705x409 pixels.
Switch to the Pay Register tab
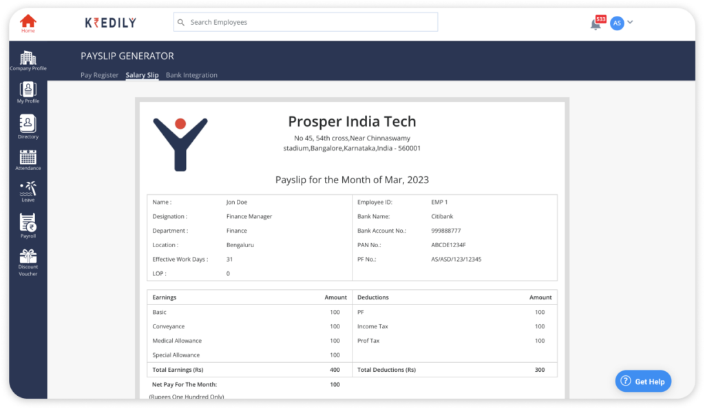click(99, 74)
